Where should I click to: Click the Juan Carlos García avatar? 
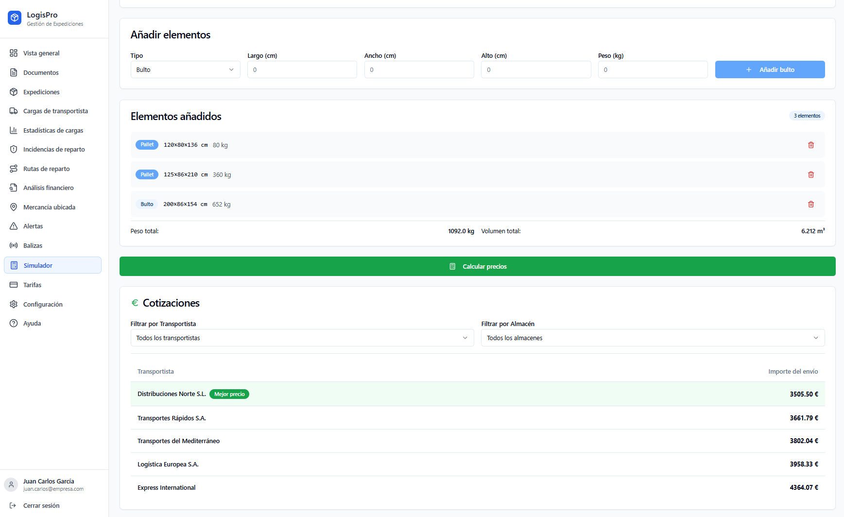pos(11,484)
